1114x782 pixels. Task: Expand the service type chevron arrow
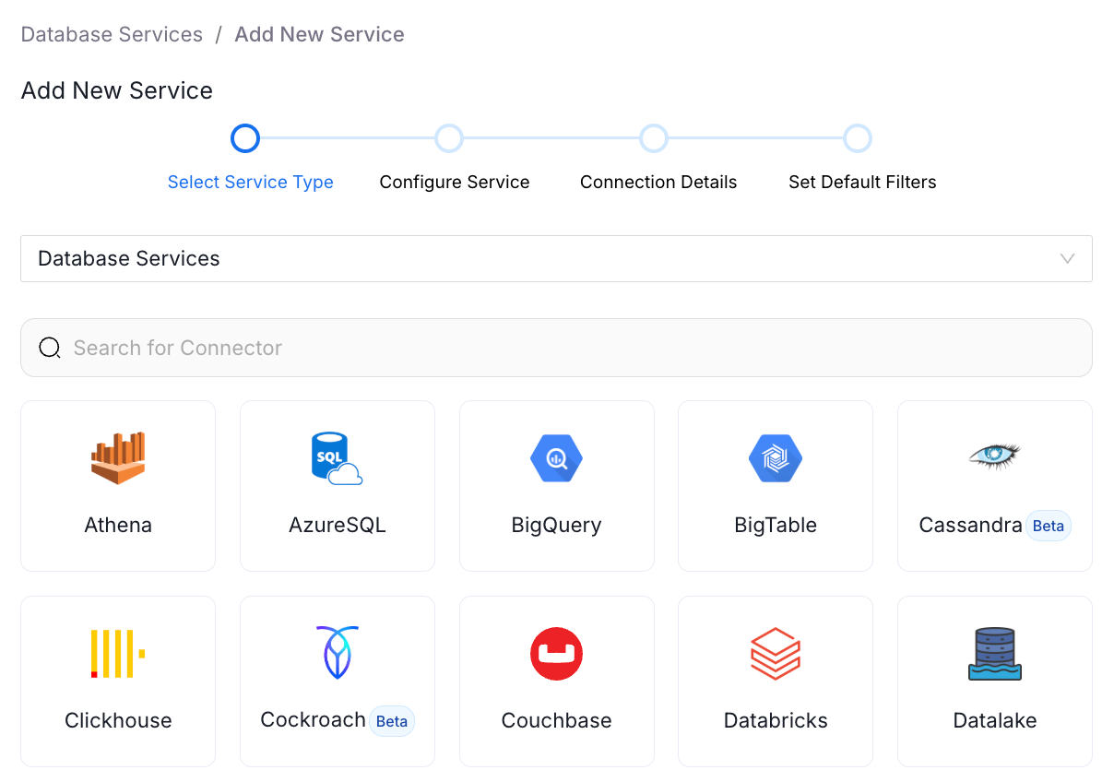click(1068, 259)
